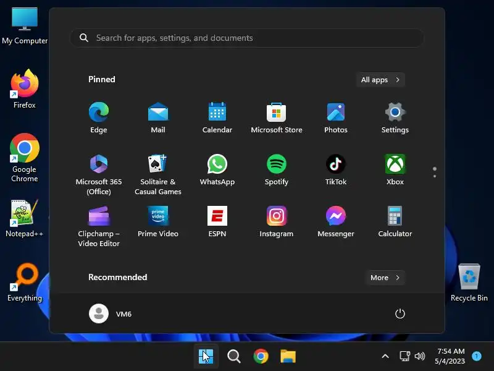Open File Explorer from taskbar

[x=288, y=357]
